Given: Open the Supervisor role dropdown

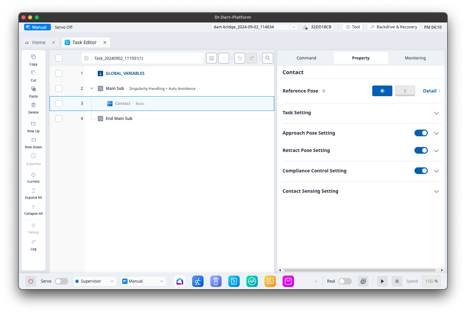Looking at the screenshot, I should click(95, 281).
